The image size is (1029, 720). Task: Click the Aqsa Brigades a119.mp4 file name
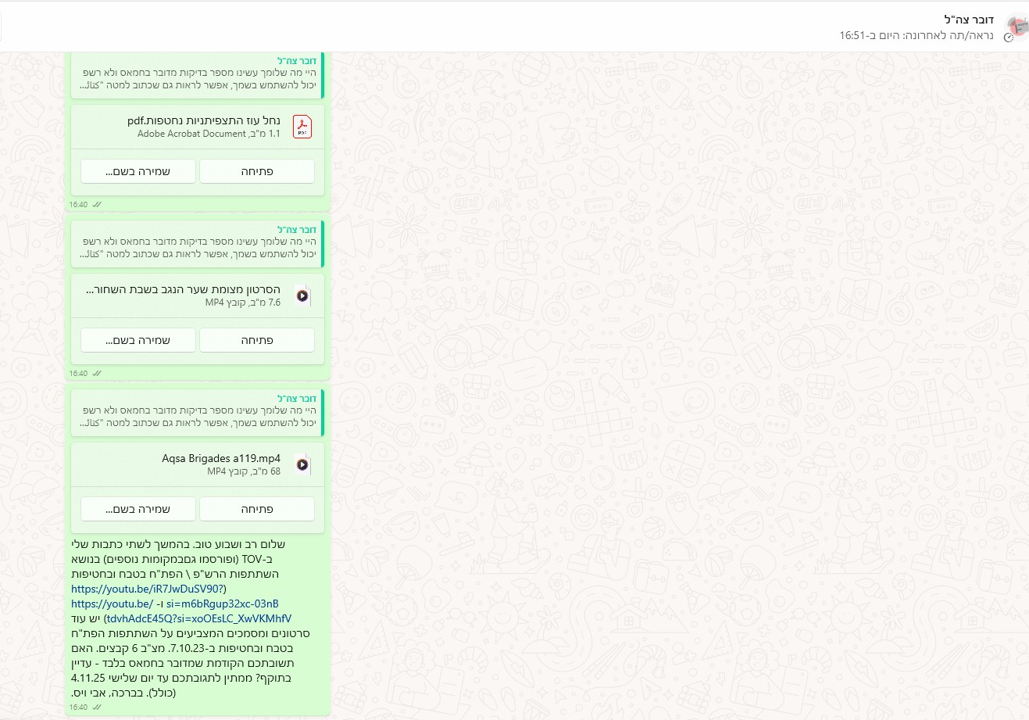point(221,458)
